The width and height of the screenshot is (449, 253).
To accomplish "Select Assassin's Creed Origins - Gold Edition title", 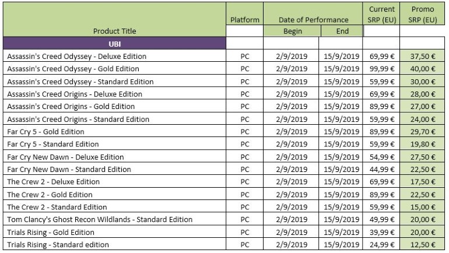I will coord(71,107).
